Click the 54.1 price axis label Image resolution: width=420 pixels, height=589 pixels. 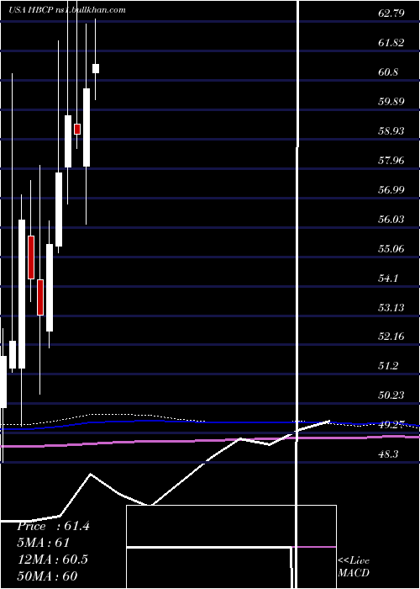click(388, 278)
